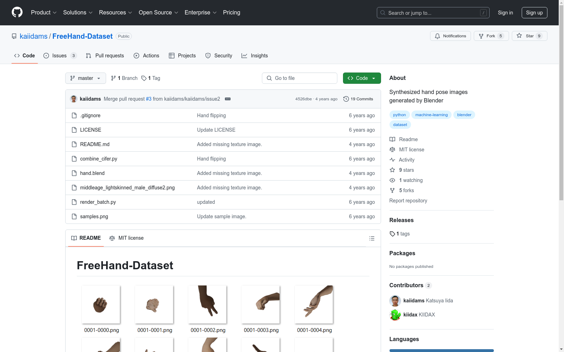Click the hand.blend file icon
The image size is (564, 352).
click(74, 173)
